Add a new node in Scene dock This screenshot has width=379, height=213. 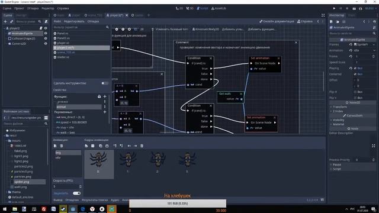[x=5, y=21]
